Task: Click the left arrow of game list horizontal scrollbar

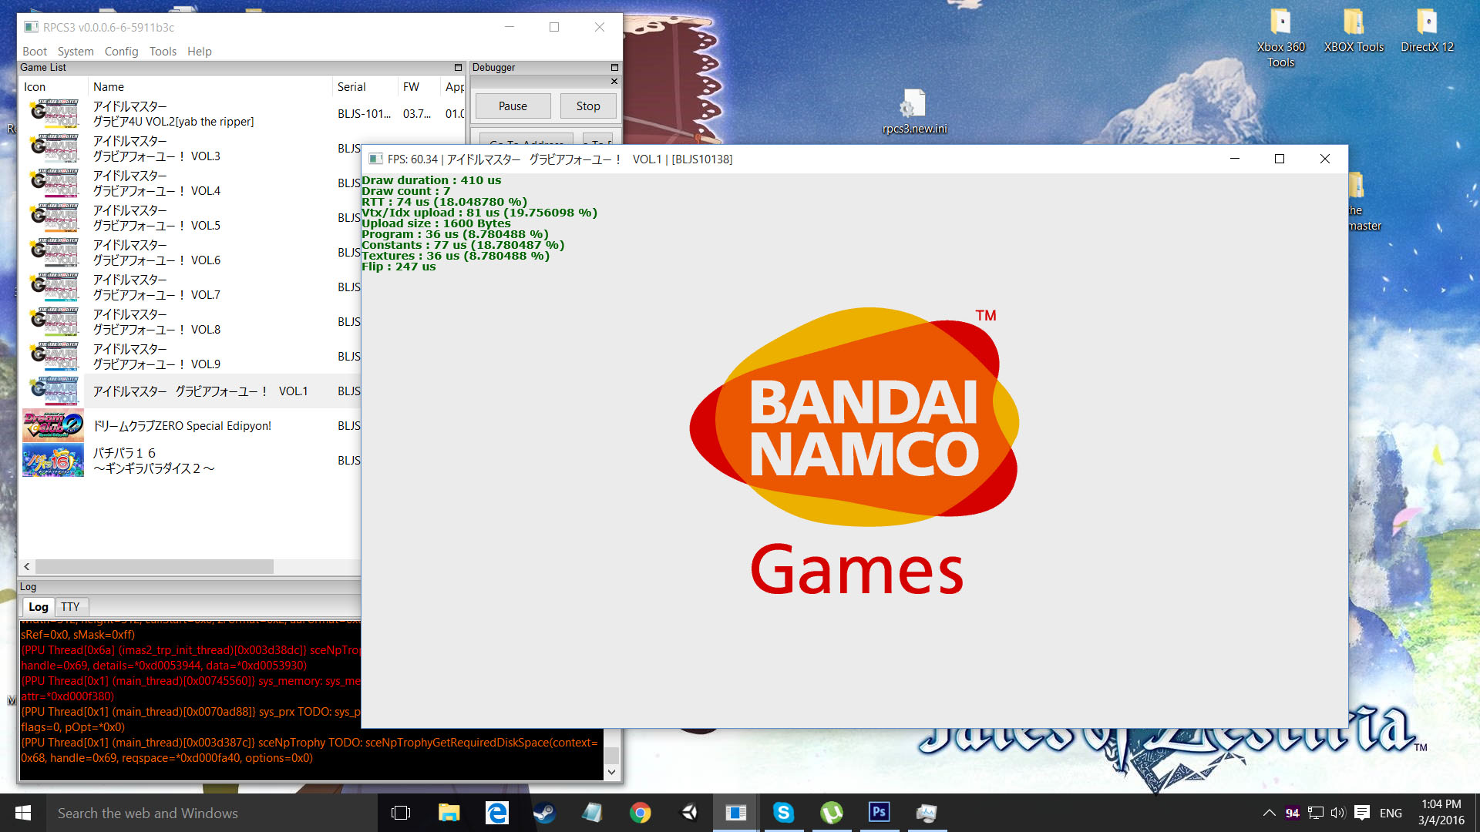Action: click(x=27, y=566)
